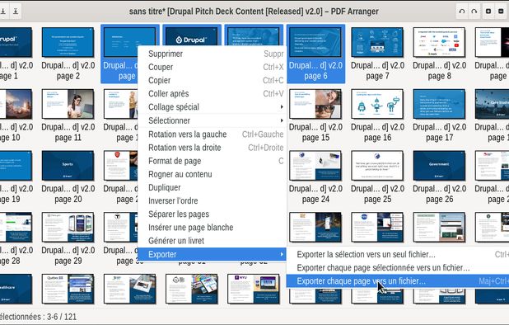Choose Exporter chaque page sélectionnée vers un fichier
This screenshot has height=325, width=509.
click(x=398, y=267)
